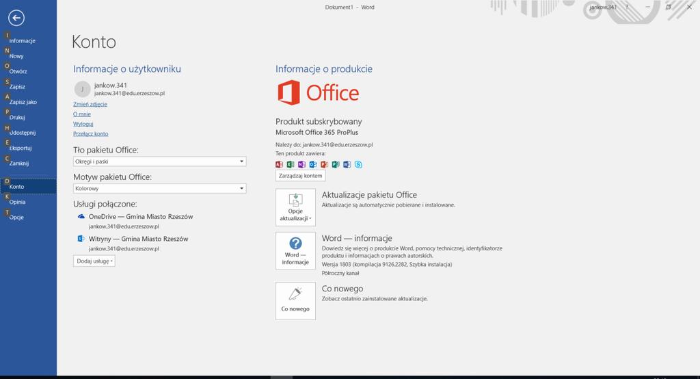Click the OneNote icon in product list
Viewport: 700px width, 379px height.
[x=301, y=164]
